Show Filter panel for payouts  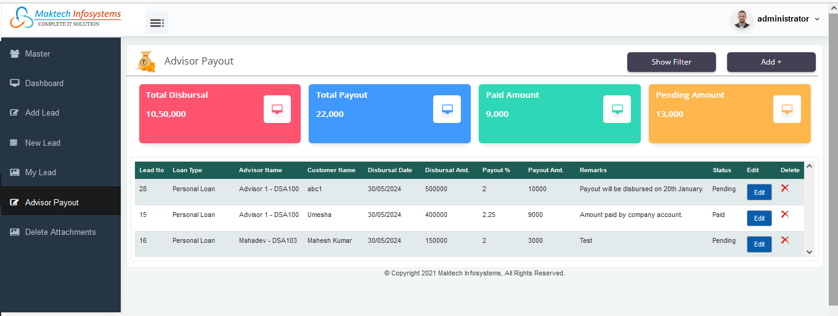[671, 62]
